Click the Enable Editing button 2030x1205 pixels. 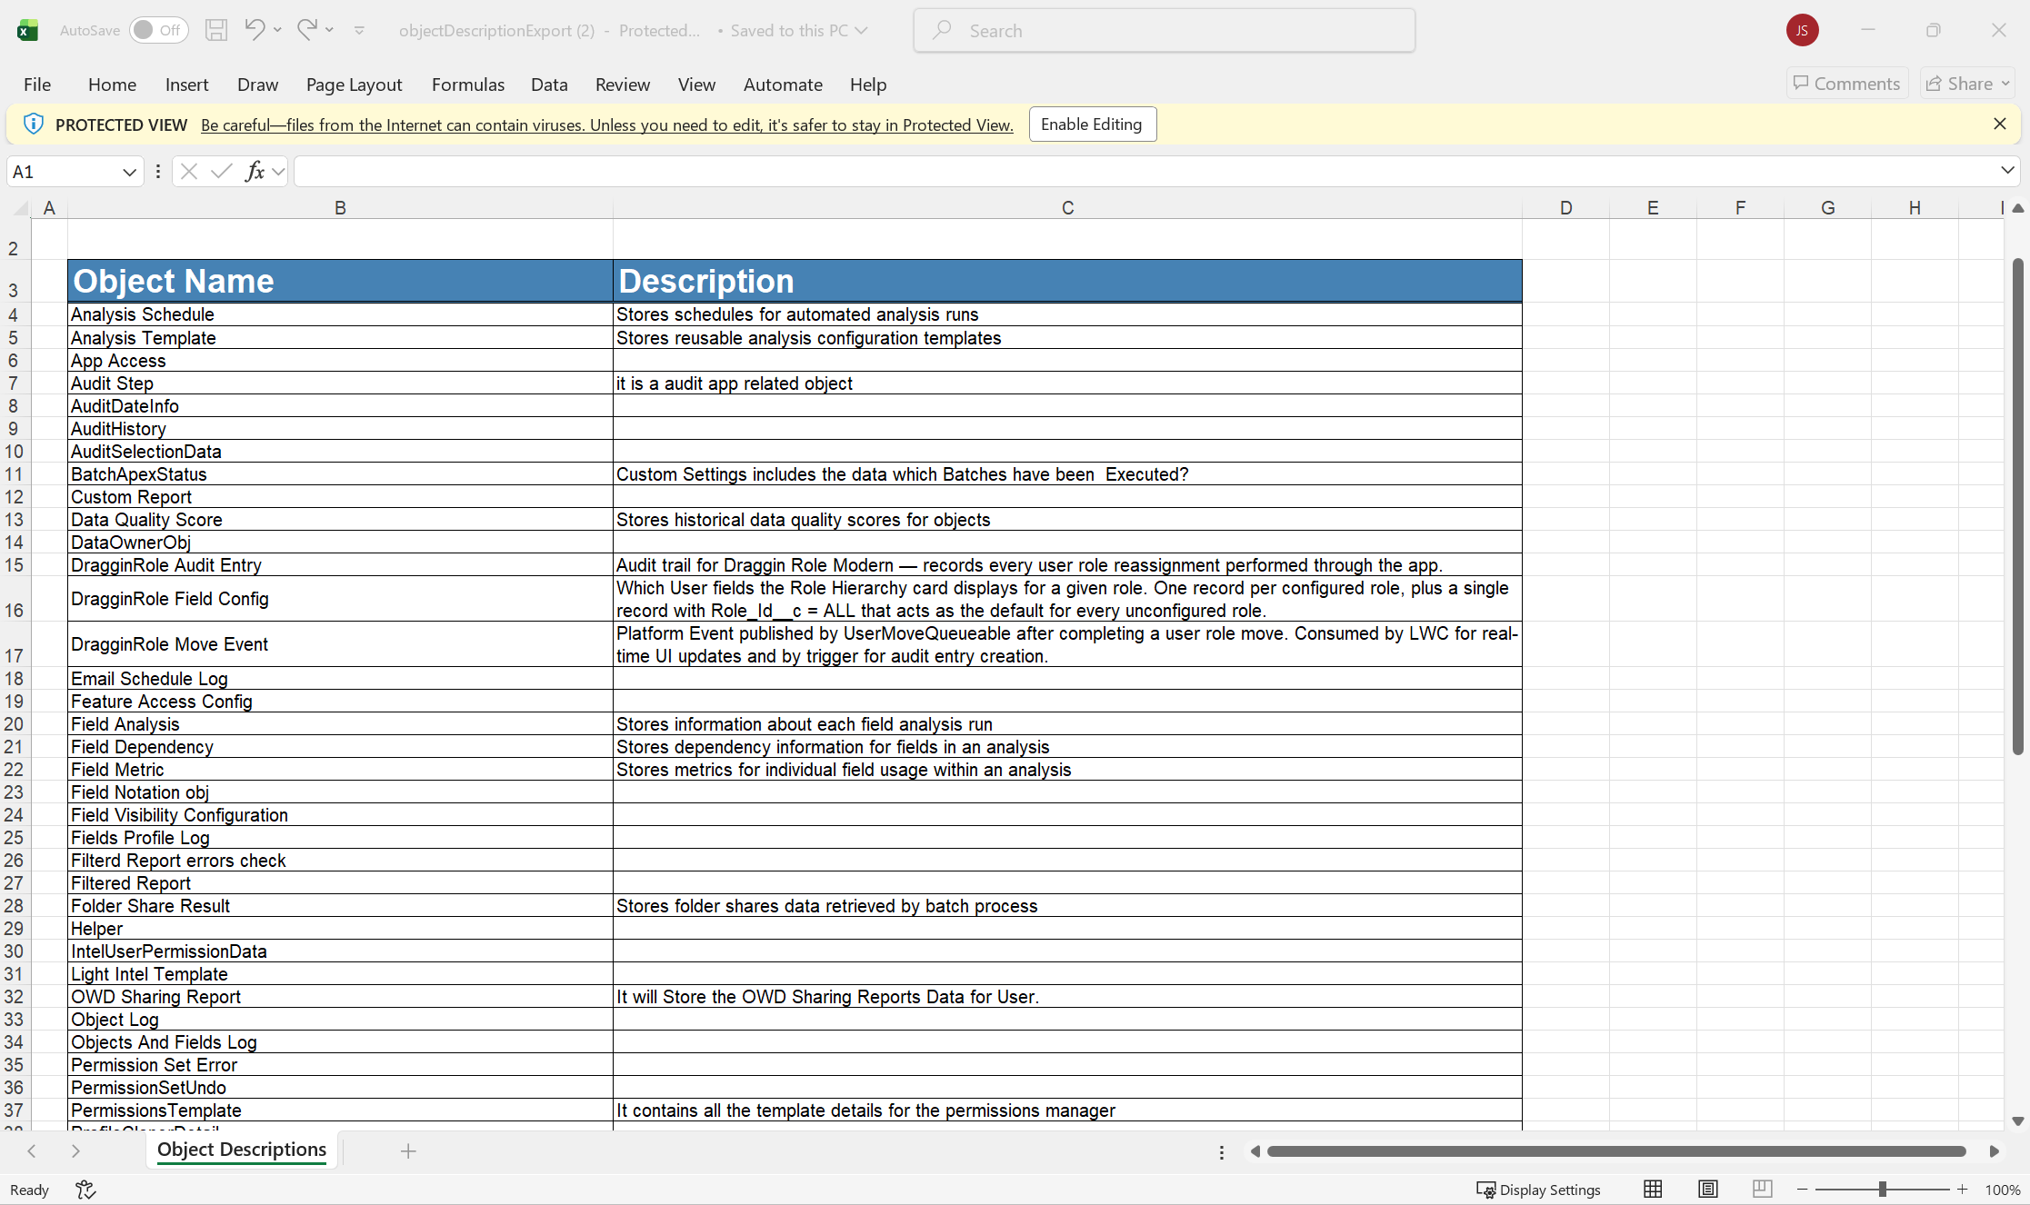pyautogui.click(x=1092, y=124)
